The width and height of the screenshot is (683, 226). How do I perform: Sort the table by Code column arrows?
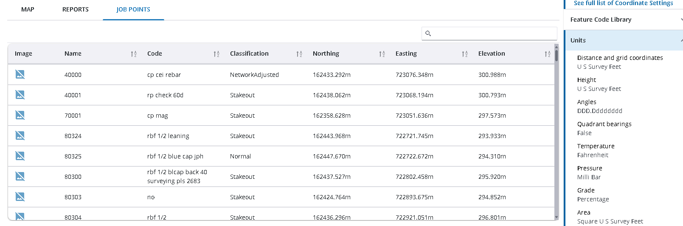tap(216, 54)
